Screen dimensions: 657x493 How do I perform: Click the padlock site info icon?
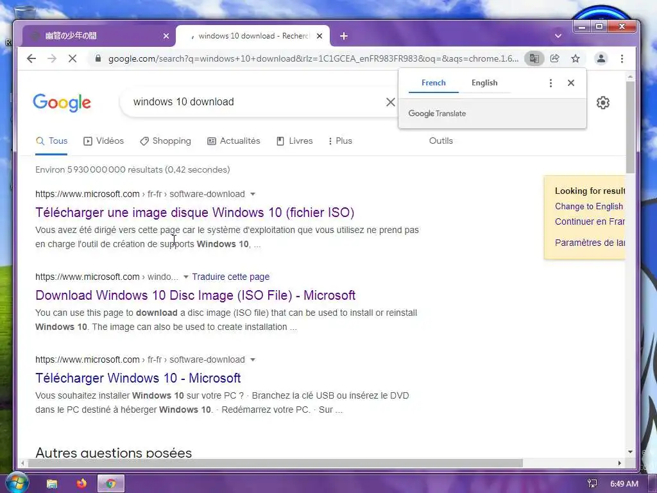98,58
